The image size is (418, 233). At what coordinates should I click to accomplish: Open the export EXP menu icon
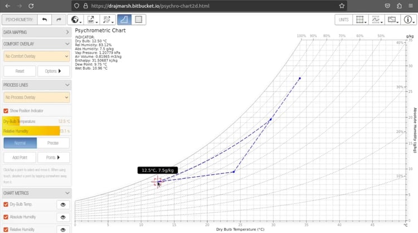click(92, 20)
